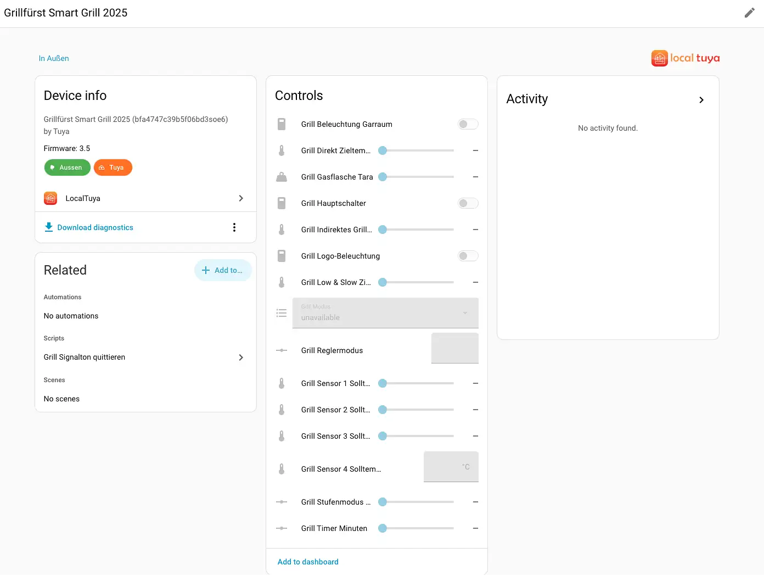Screen dimensions: 764x576
Task: Click the Grill Logo-Beleuchtung switch icon
Action: click(282, 256)
